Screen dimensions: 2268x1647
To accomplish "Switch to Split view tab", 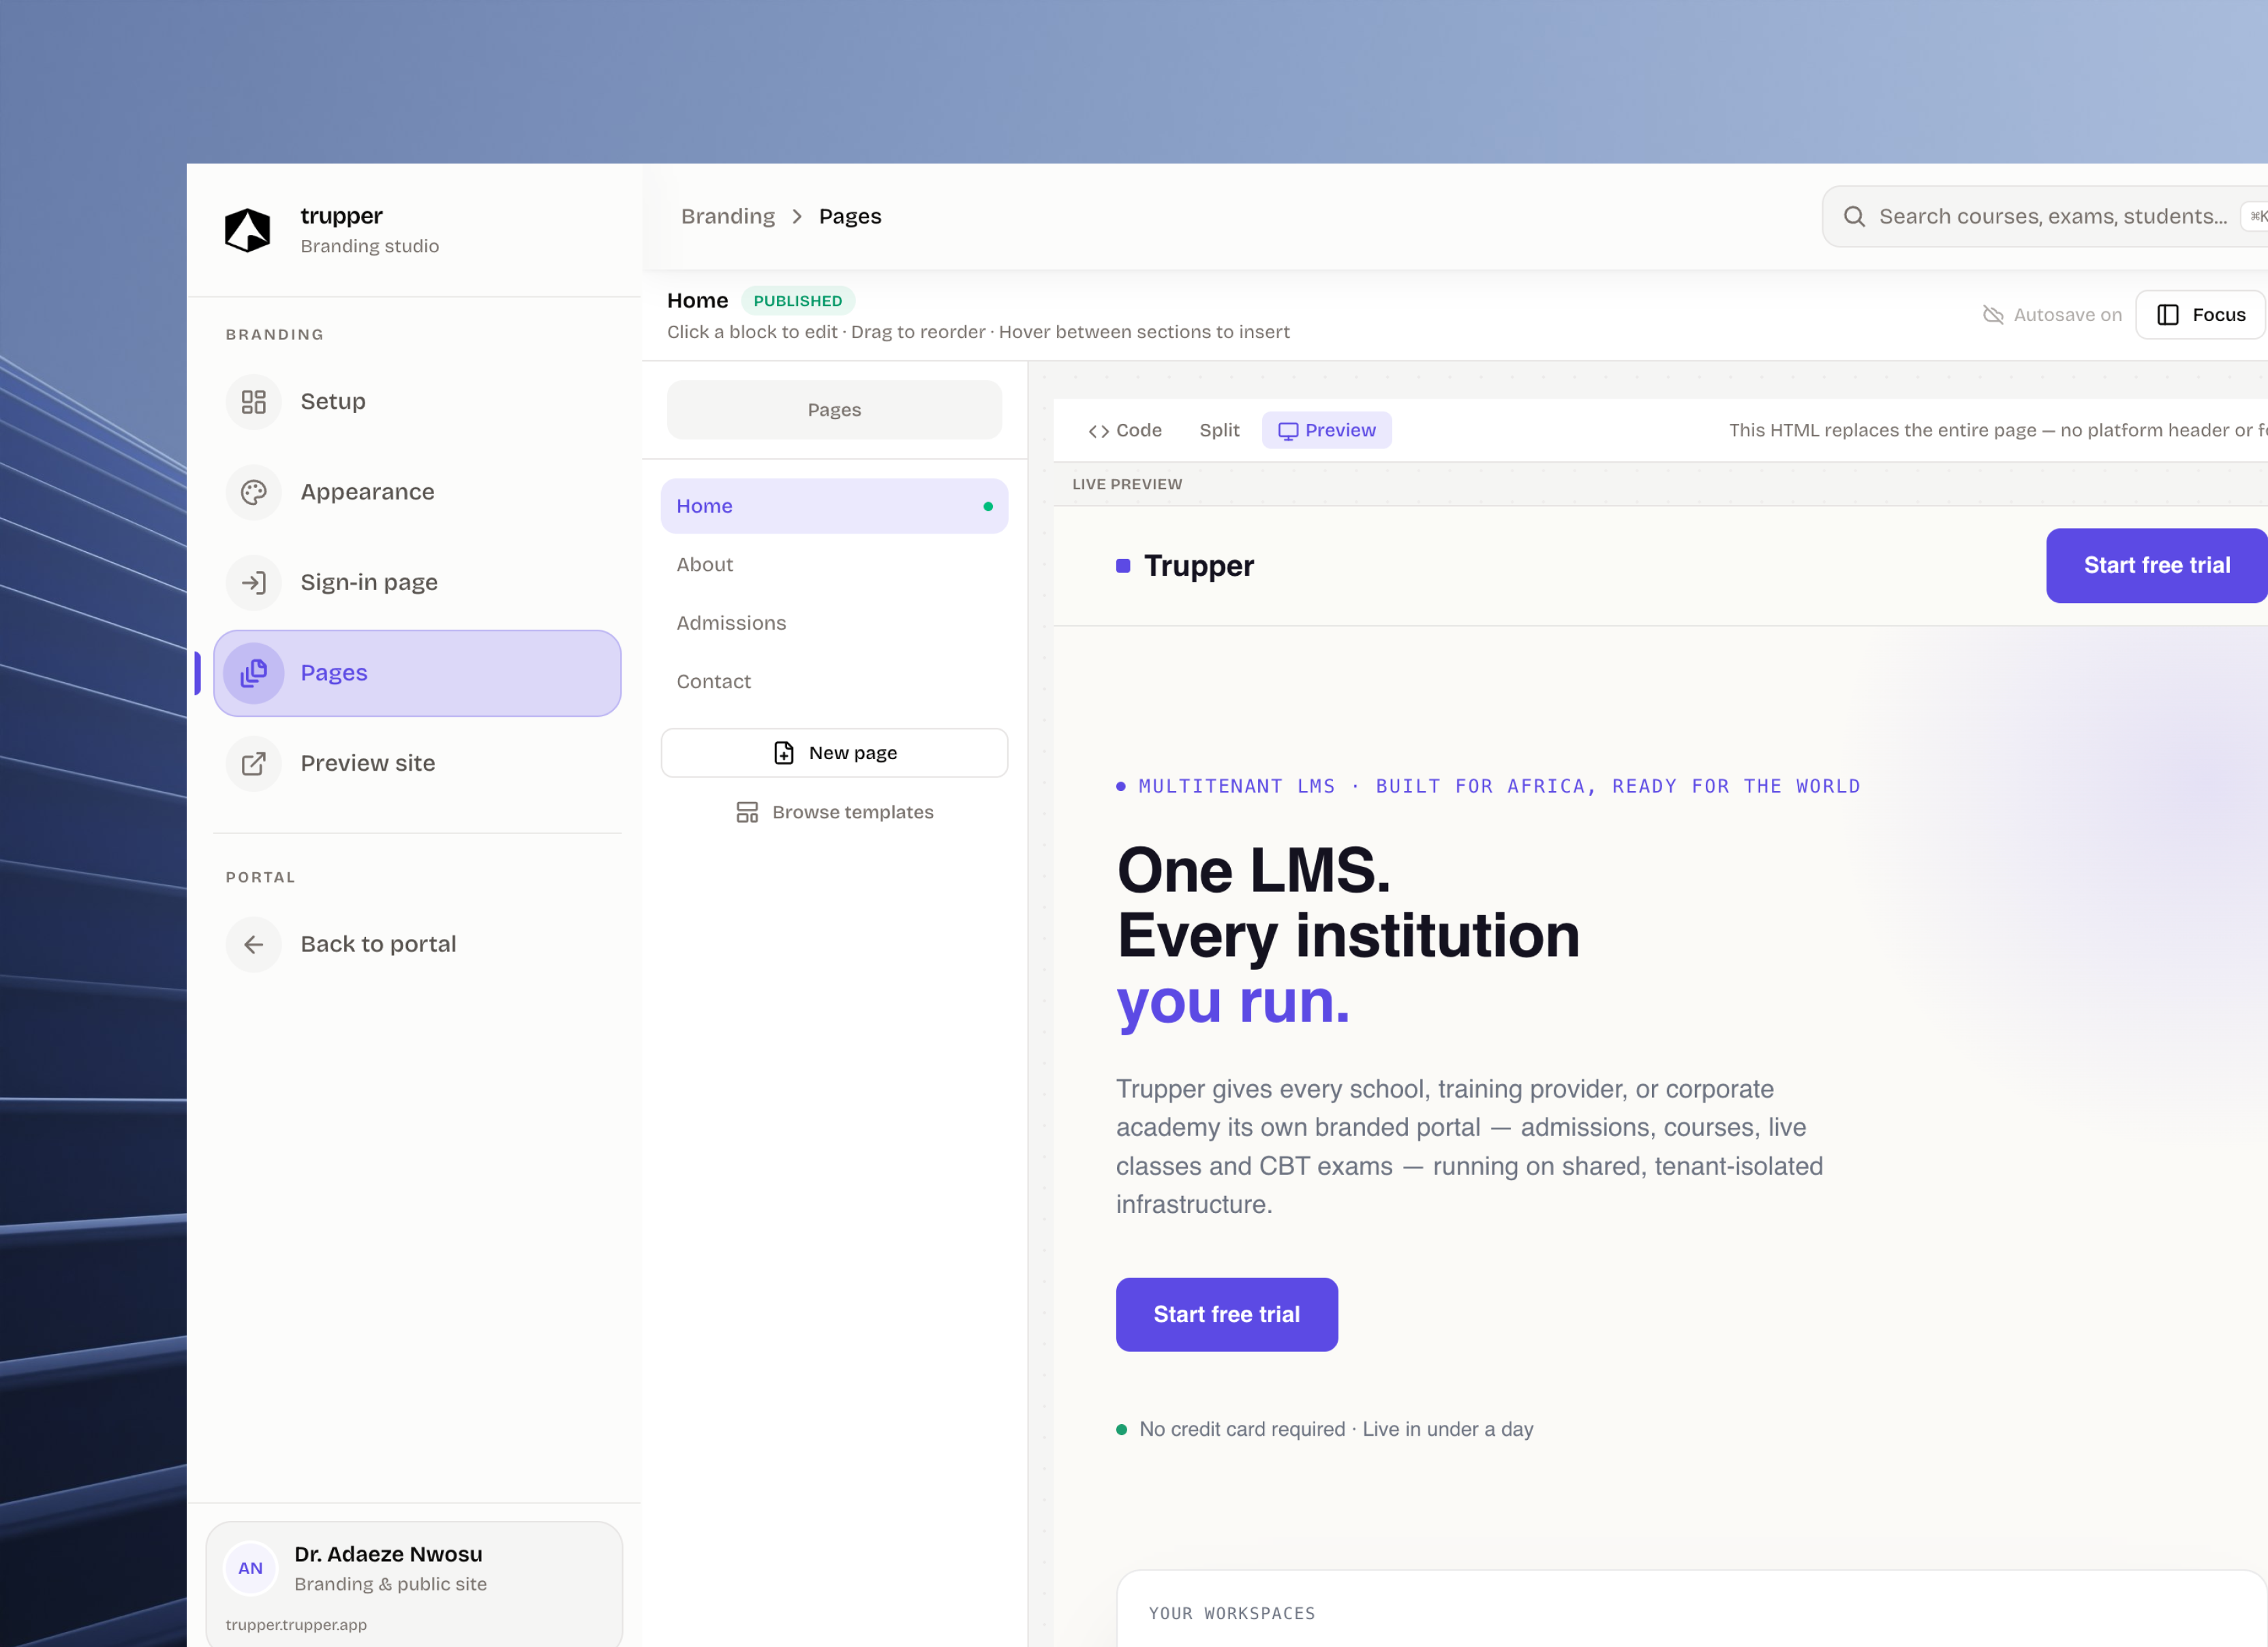I will click(x=1219, y=431).
